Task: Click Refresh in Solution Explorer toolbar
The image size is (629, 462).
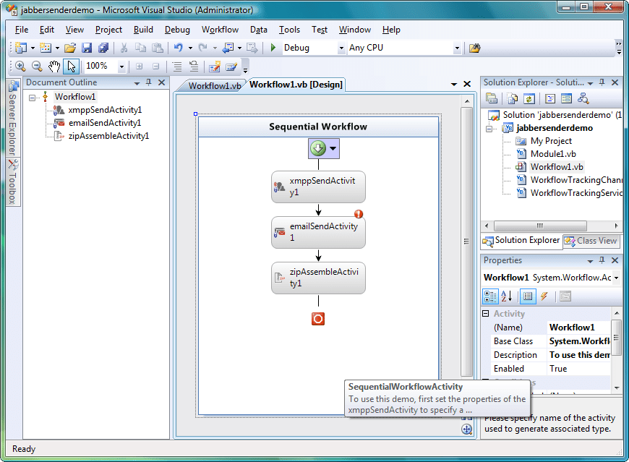Action: [529, 98]
